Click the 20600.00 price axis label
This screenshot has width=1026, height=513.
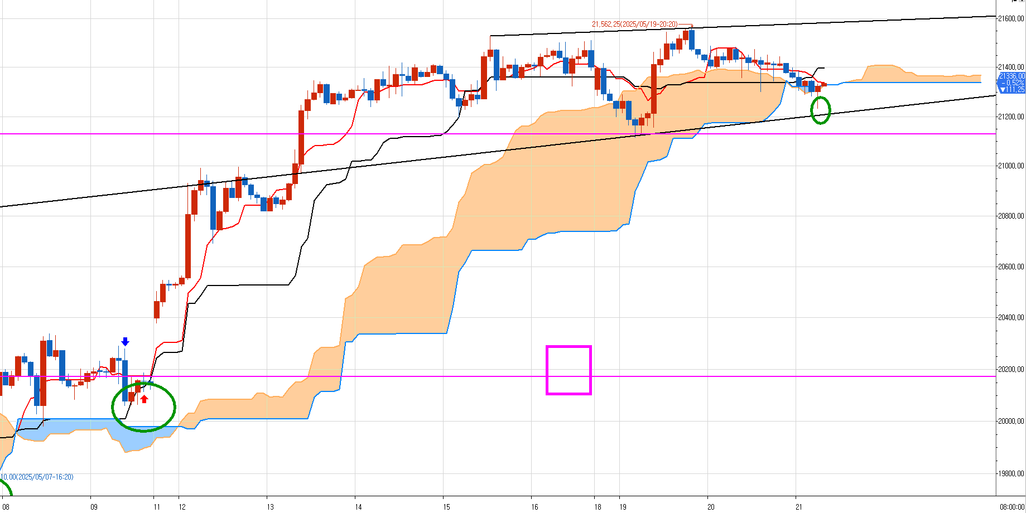(x=1011, y=267)
